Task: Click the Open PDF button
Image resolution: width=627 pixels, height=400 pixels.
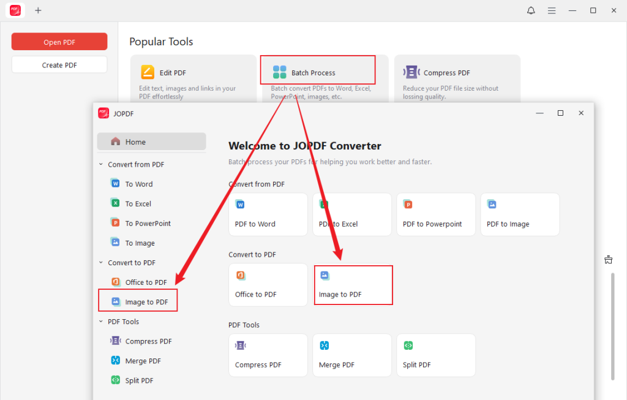Action: click(x=59, y=41)
